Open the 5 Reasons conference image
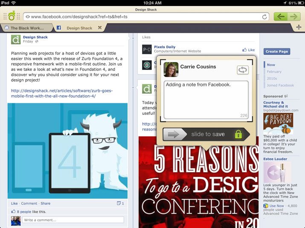Viewport: 305px width, 228px height. coord(199,182)
